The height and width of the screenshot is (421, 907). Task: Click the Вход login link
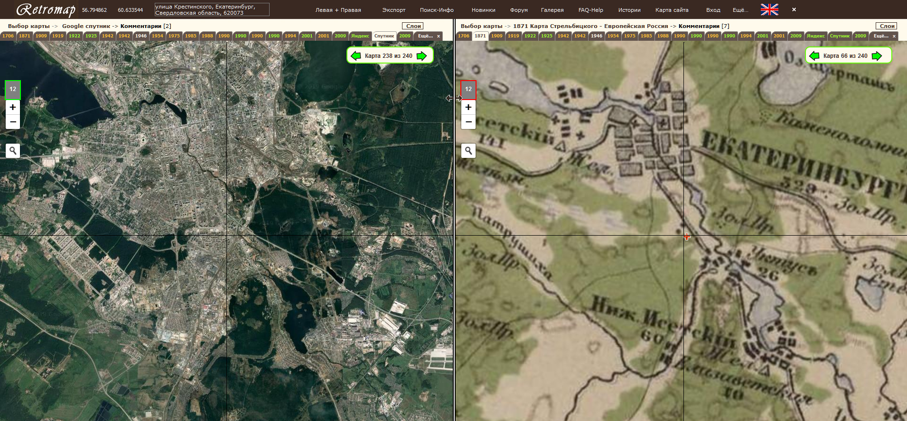tap(713, 10)
